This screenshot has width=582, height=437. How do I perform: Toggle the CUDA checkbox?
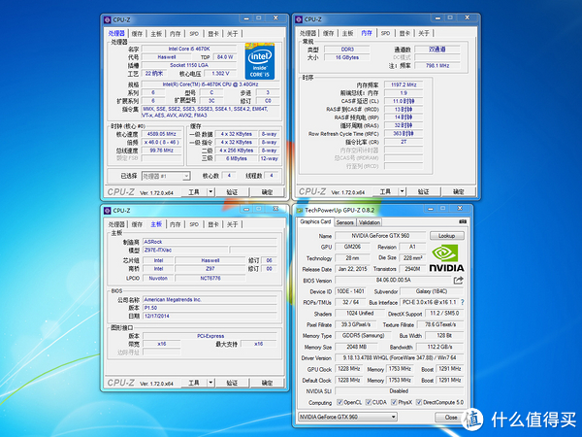(369, 402)
